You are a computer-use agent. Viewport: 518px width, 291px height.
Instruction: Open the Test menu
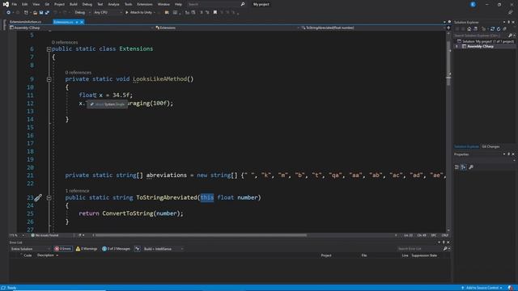[x=100, y=4]
